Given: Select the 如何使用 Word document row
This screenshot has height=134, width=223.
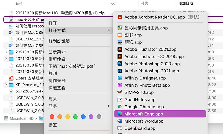Looking at the screenshot, I should [x=24, y=26].
